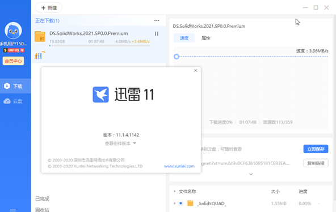Switch to the 属性 tab
The width and height of the screenshot is (336, 212).
[205, 38]
